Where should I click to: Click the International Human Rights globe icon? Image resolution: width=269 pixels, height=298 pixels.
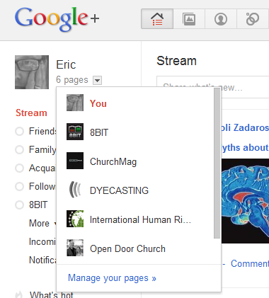pyautogui.click(x=75, y=219)
